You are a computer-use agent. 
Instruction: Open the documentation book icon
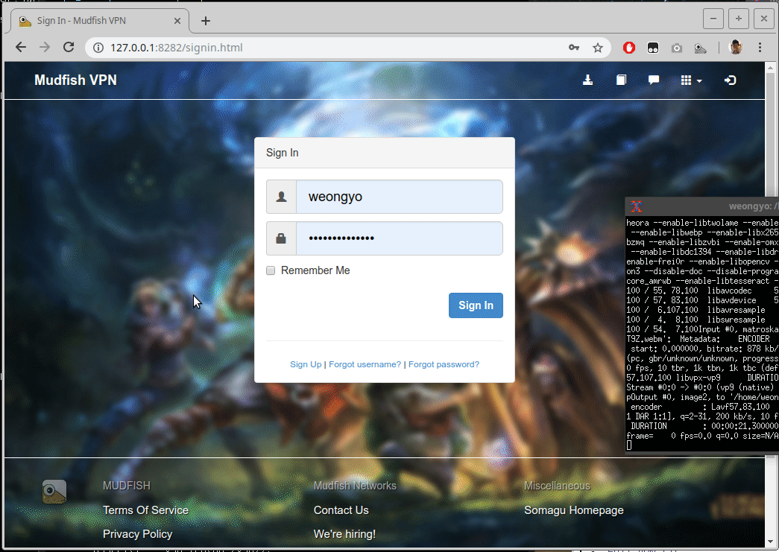[621, 80]
